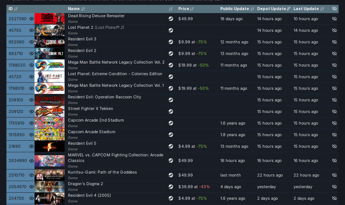Toggle watch eye for app 2527390

coord(32,19)
